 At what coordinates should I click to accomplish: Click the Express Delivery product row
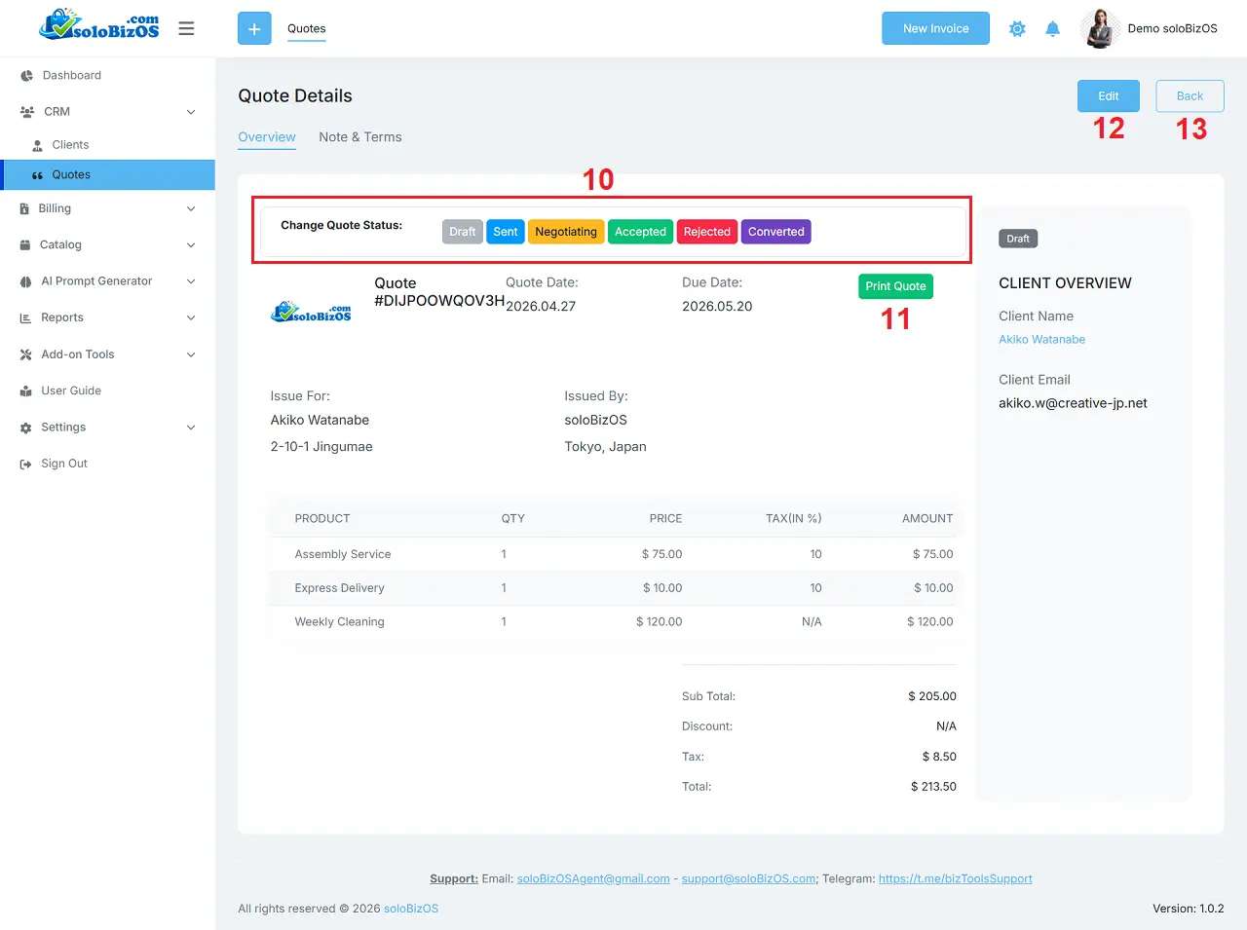(614, 588)
